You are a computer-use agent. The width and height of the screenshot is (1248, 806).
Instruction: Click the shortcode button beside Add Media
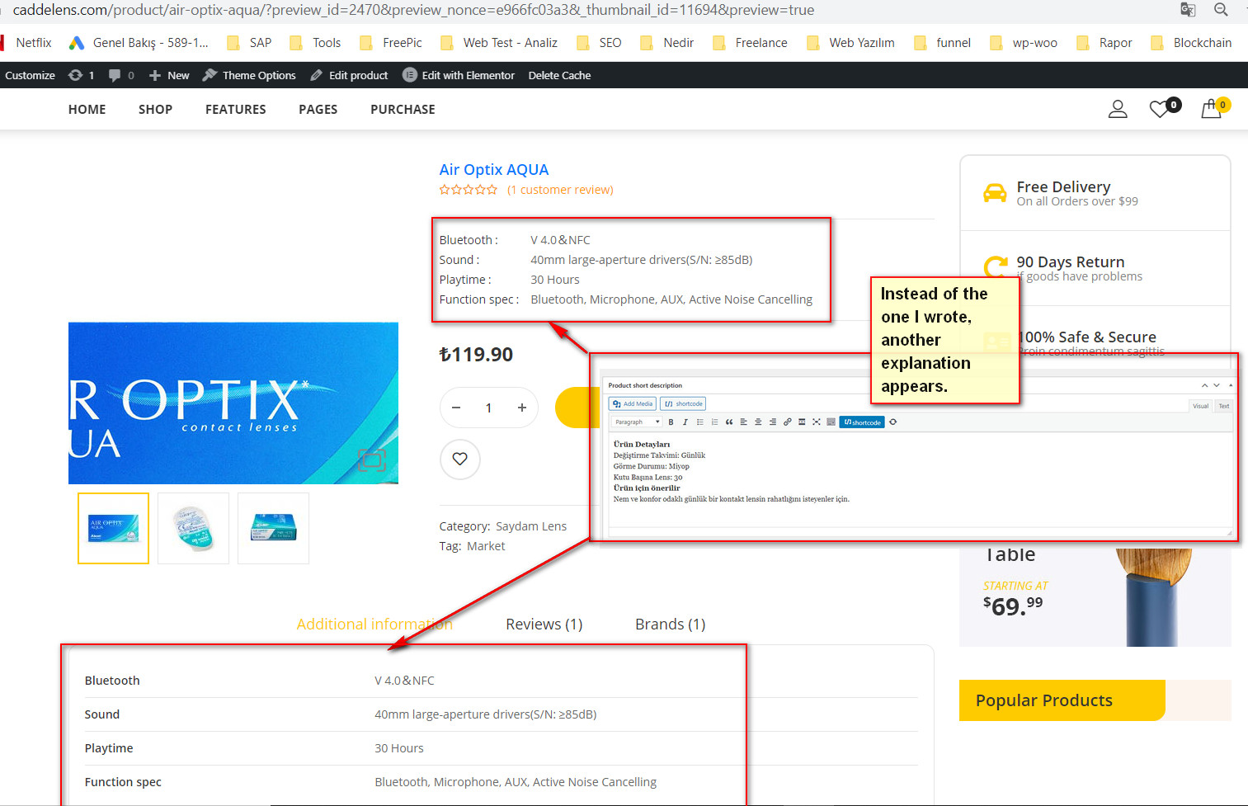(683, 403)
